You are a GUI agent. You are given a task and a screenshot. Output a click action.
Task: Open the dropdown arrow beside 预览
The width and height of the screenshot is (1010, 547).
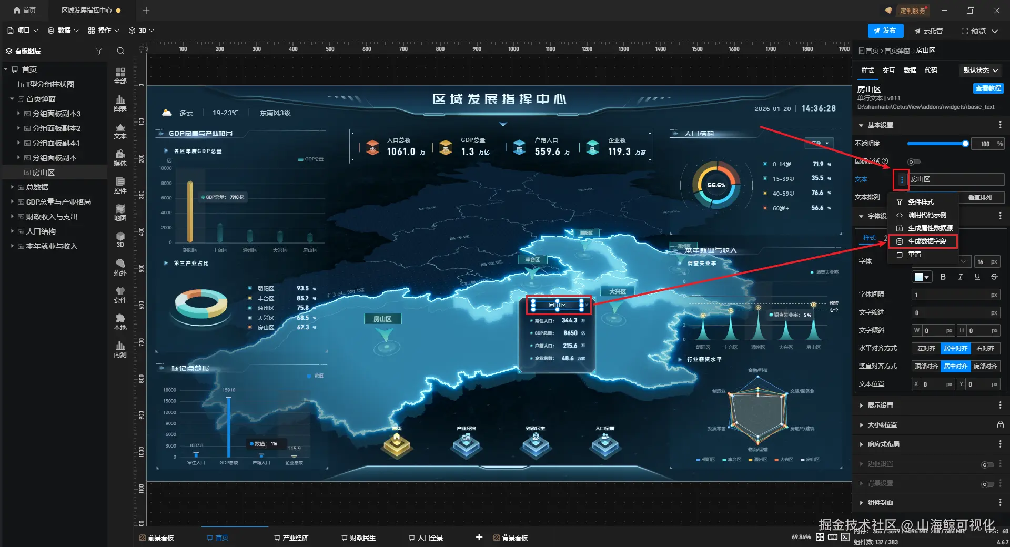pyautogui.click(x=995, y=31)
